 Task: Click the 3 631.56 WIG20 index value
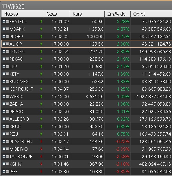point(95,97)
